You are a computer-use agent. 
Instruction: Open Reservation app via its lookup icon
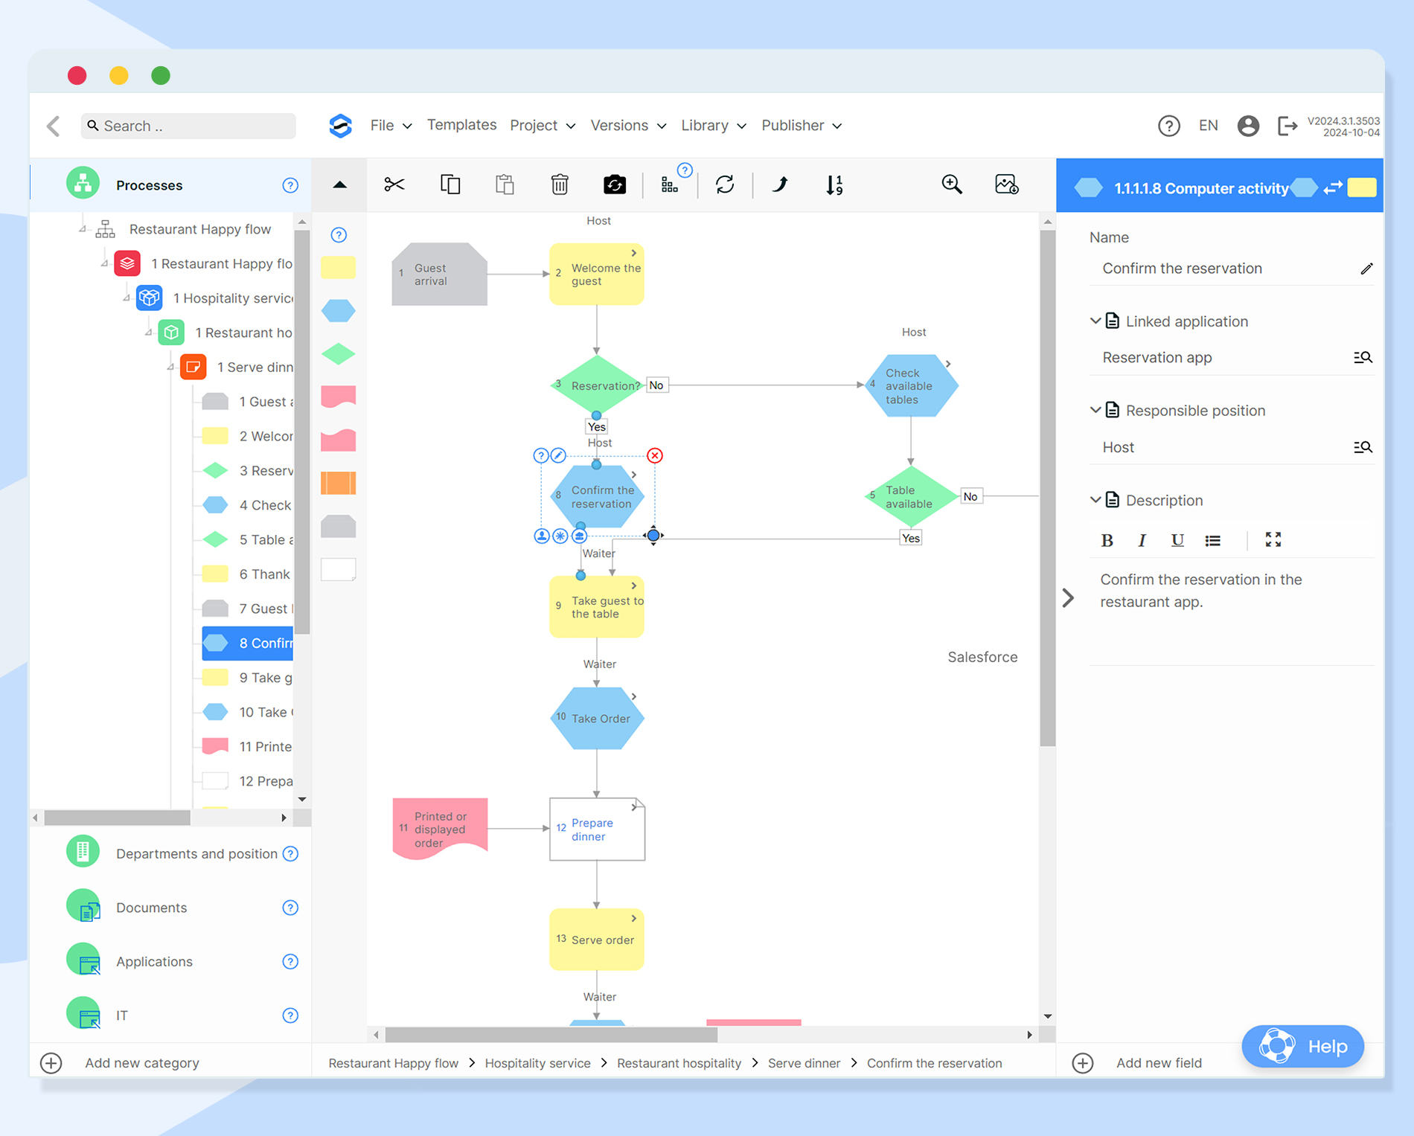pyautogui.click(x=1363, y=357)
